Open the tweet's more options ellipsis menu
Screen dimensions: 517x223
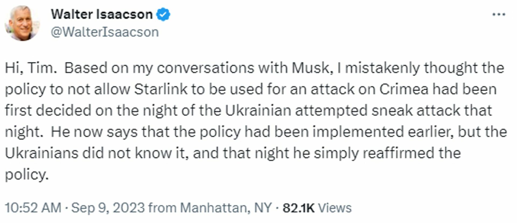point(499,15)
